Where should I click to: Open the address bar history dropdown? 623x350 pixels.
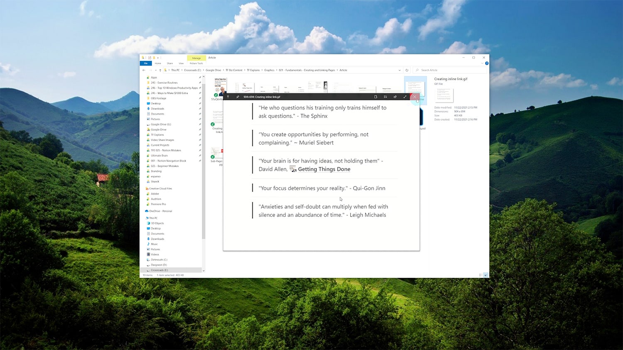click(400, 70)
